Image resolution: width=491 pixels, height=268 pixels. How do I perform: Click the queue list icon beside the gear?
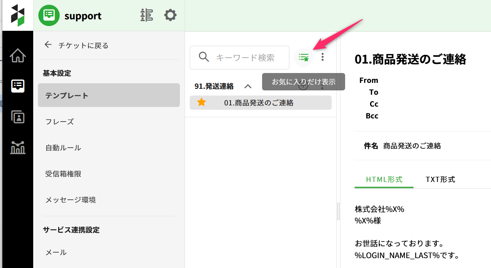pos(147,15)
